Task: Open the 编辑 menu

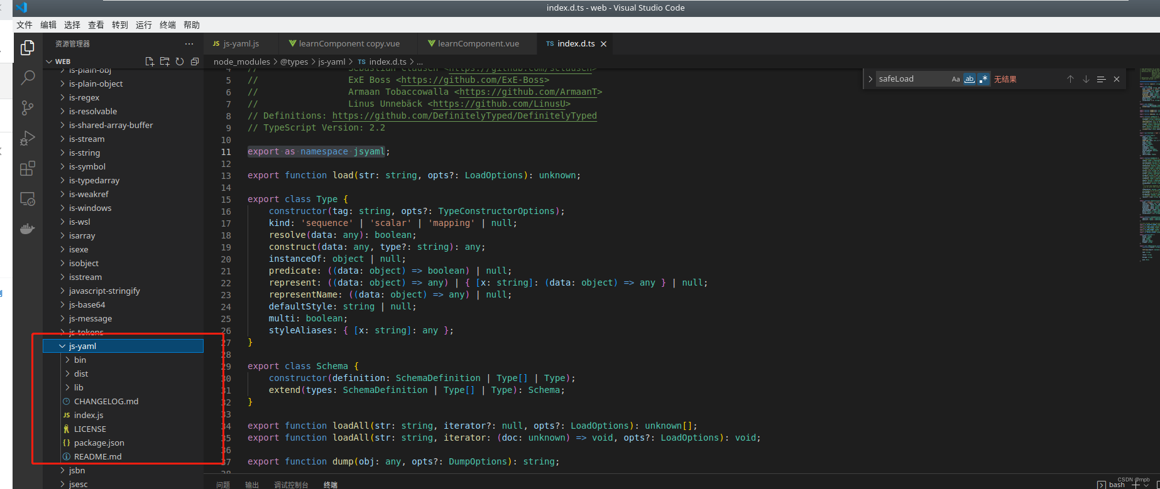Action: [x=48, y=25]
